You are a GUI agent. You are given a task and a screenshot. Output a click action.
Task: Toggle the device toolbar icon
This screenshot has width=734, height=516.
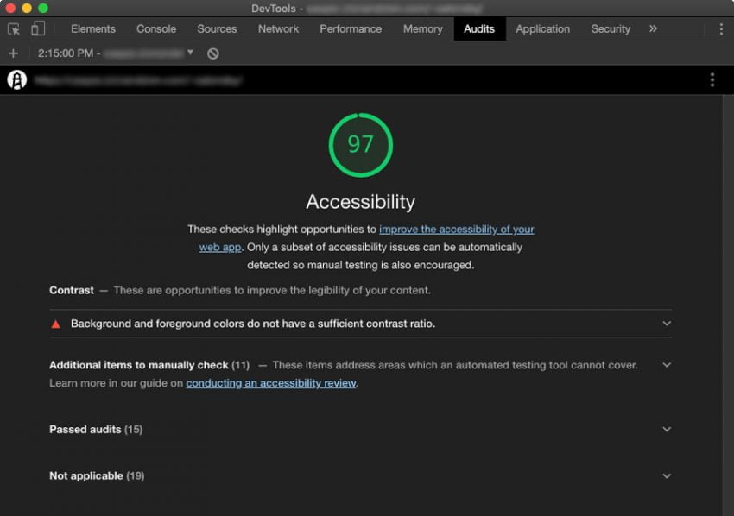[x=36, y=28]
